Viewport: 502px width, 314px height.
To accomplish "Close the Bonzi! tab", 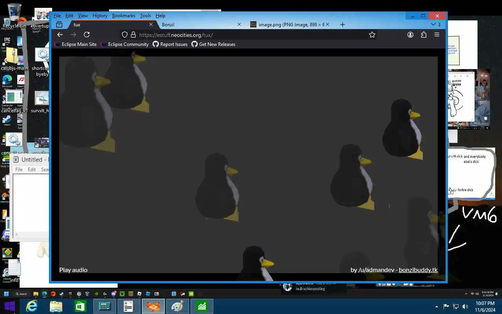I will (x=239, y=24).
